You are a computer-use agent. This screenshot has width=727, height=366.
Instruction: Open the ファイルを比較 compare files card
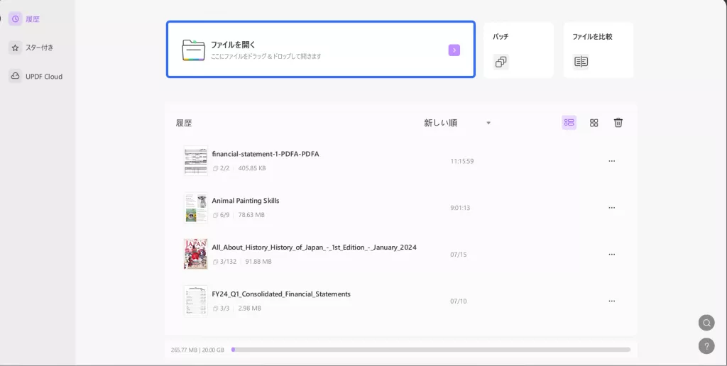(598, 50)
